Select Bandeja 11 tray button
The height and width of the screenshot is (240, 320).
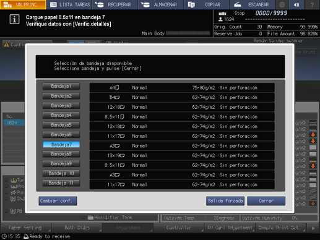61,183
